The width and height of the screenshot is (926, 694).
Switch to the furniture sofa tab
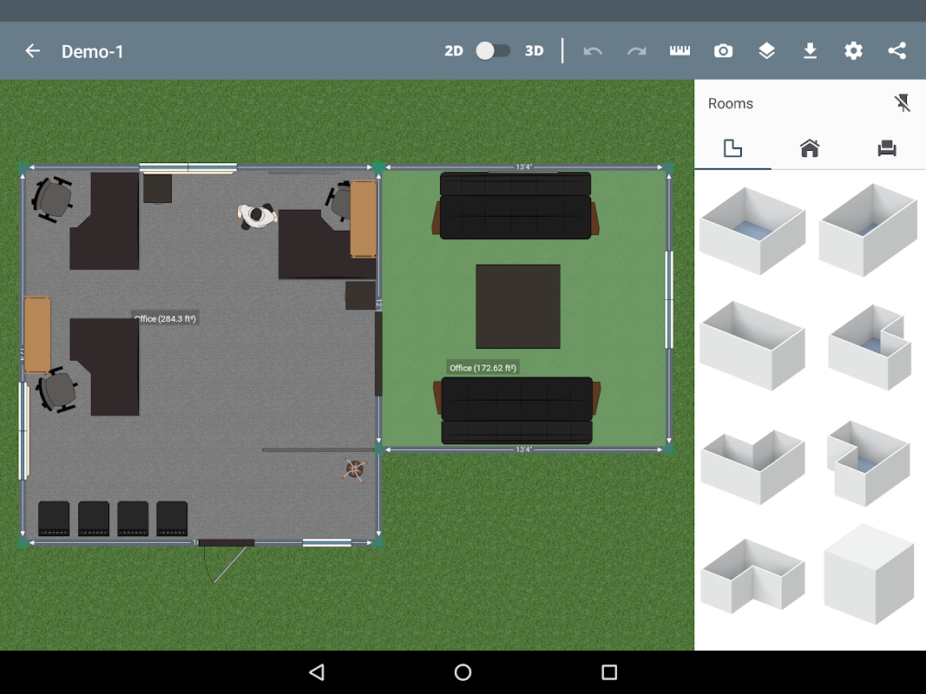coord(887,148)
